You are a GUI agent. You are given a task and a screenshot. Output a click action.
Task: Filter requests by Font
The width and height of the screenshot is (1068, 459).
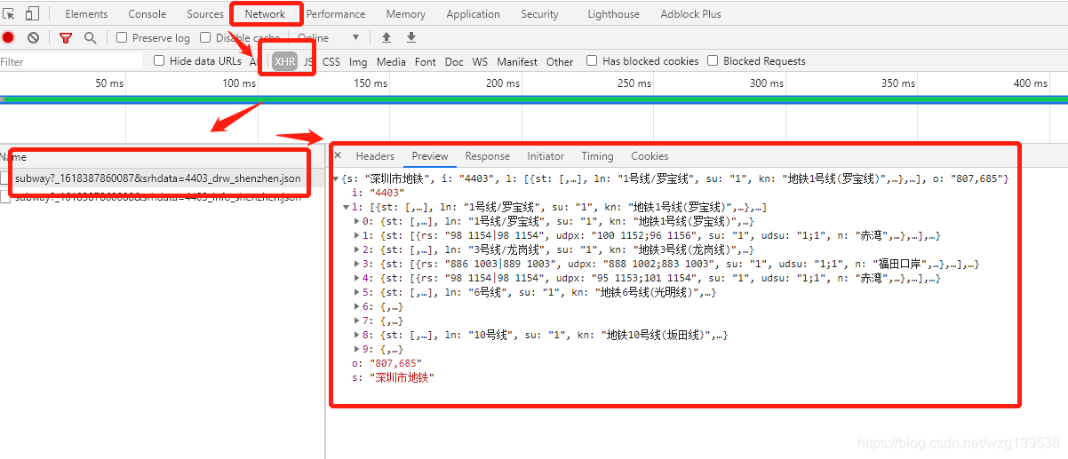tap(426, 61)
